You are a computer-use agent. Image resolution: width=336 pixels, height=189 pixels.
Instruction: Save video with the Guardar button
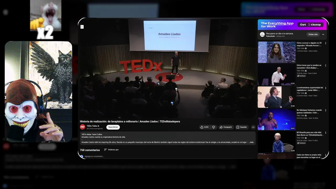241,127
